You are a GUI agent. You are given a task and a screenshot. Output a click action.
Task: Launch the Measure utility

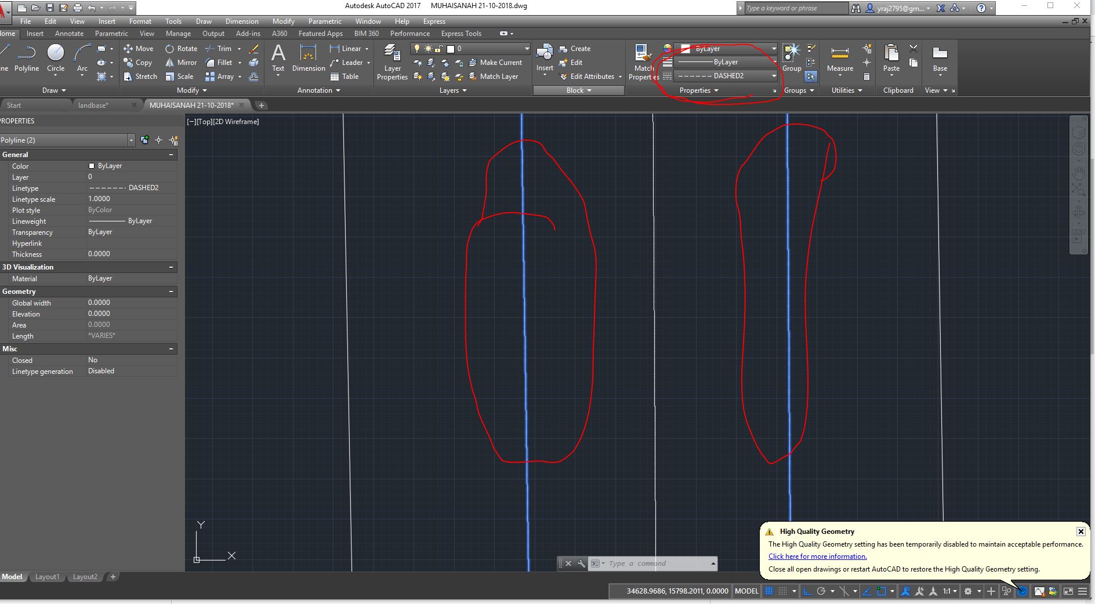pos(840,59)
